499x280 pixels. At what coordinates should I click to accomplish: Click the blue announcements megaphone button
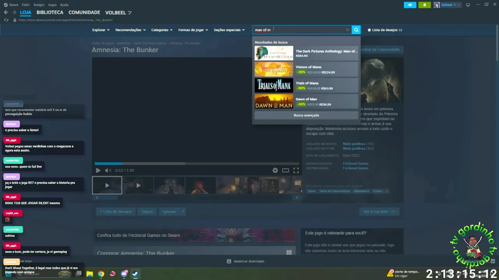click(x=410, y=5)
